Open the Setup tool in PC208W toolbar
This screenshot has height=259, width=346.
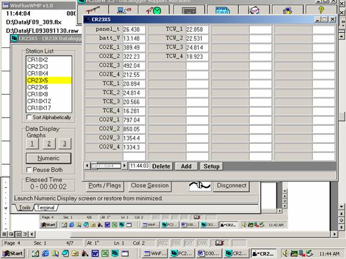tap(93, 10)
